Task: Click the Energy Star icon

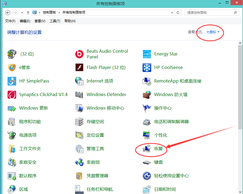Action: click(x=147, y=54)
